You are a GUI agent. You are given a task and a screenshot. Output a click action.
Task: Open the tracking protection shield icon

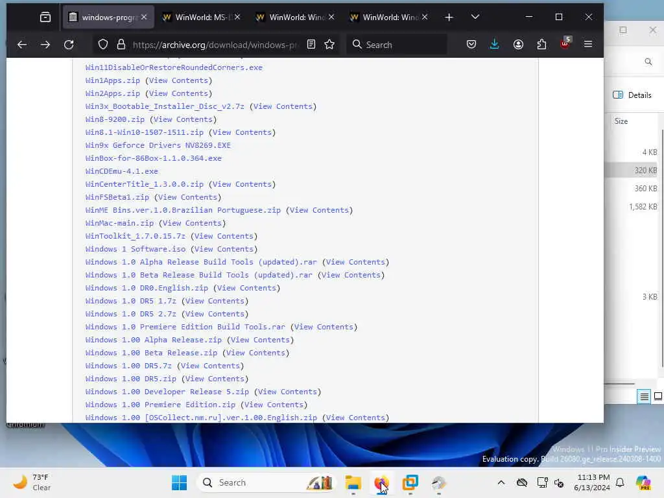103,45
